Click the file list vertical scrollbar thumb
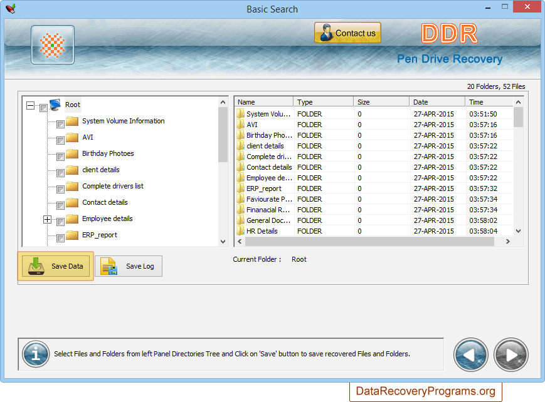The width and height of the screenshot is (545, 402). [x=518, y=117]
